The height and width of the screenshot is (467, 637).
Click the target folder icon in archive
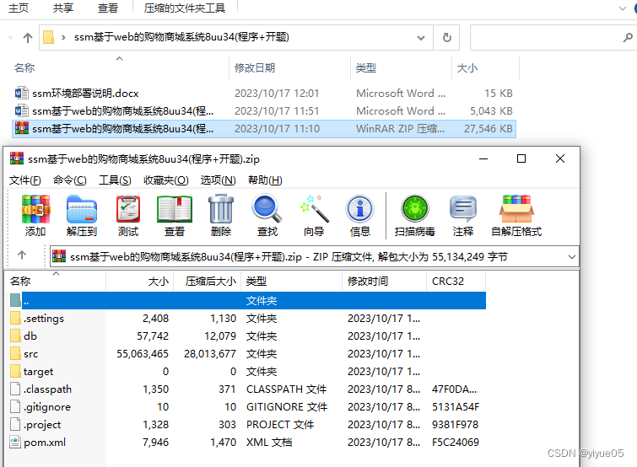[15, 371]
